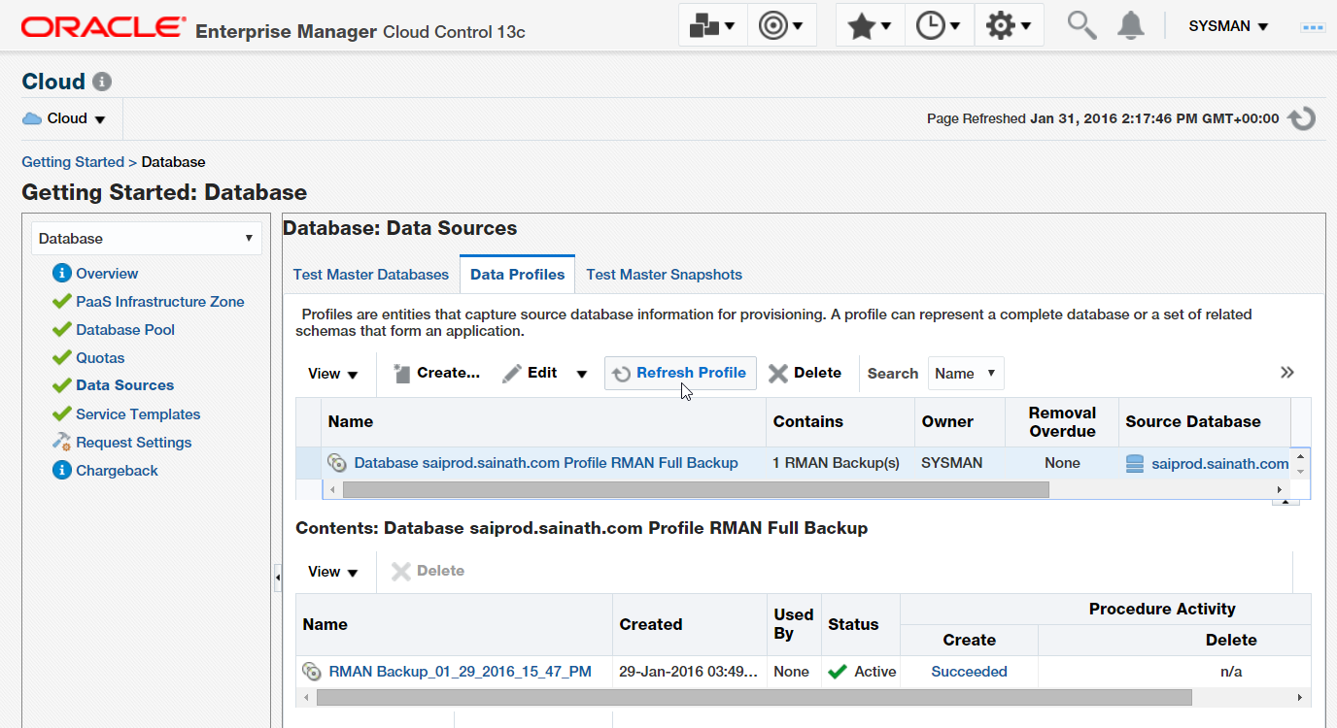Open the History clock menu
This screenshot has width=1337, height=728.
coord(939,26)
